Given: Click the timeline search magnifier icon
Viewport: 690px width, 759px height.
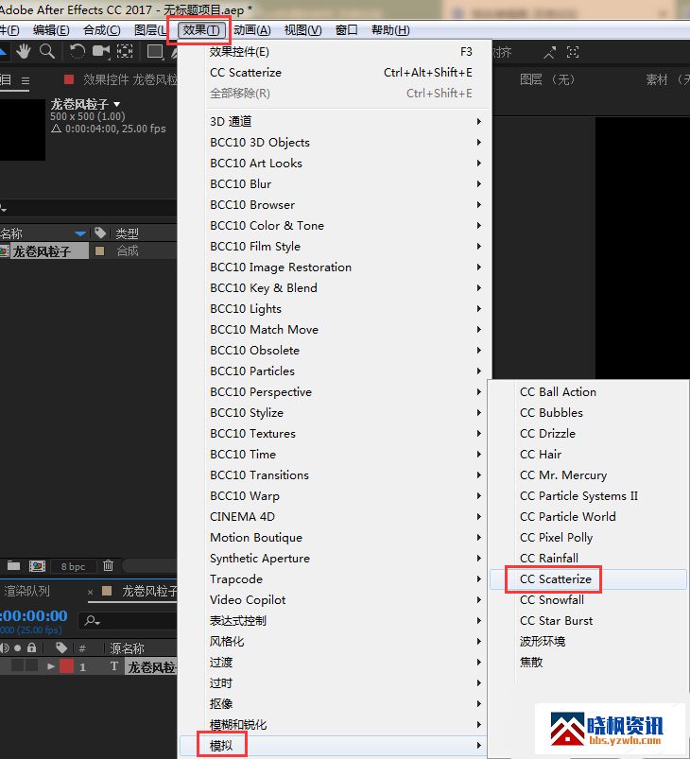Looking at the screenshot, I should pyautogui.click(x=92, y=621).
